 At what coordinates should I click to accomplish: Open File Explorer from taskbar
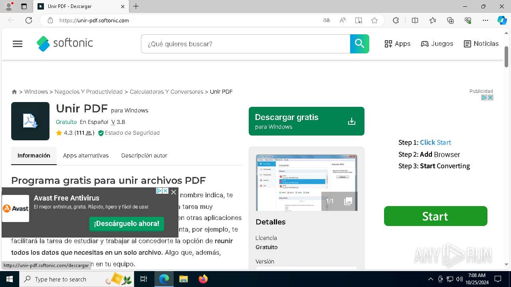click(x=183, y=279)
